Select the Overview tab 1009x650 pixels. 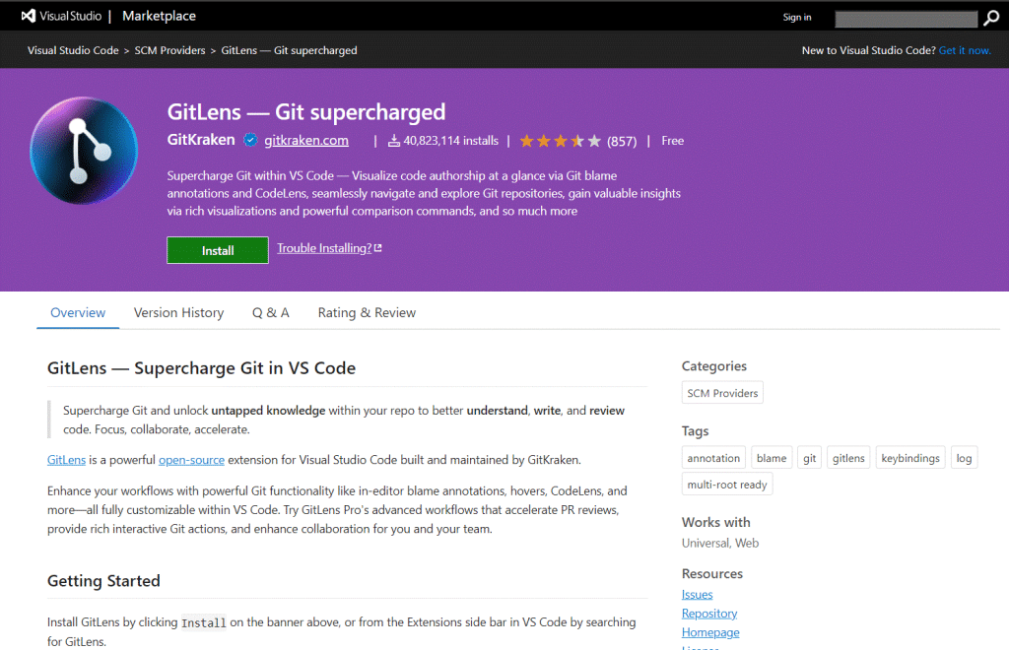pos(78,312)
